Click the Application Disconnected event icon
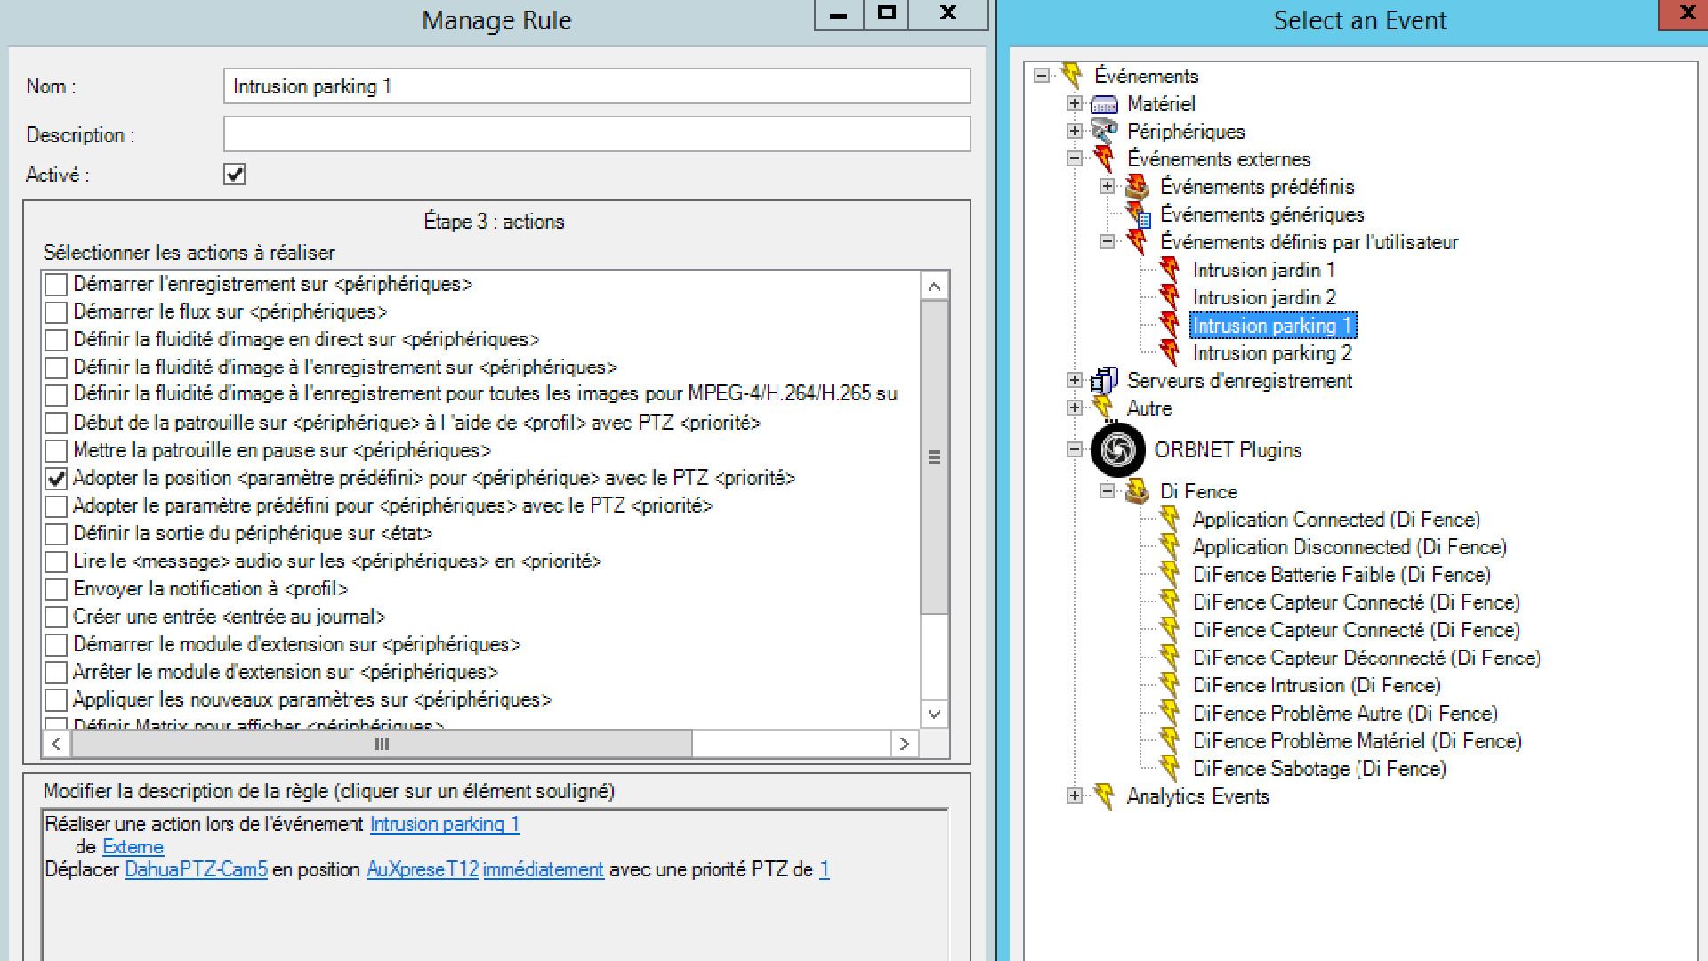Screen dimensions: 1708x961 pos(1170,546)
